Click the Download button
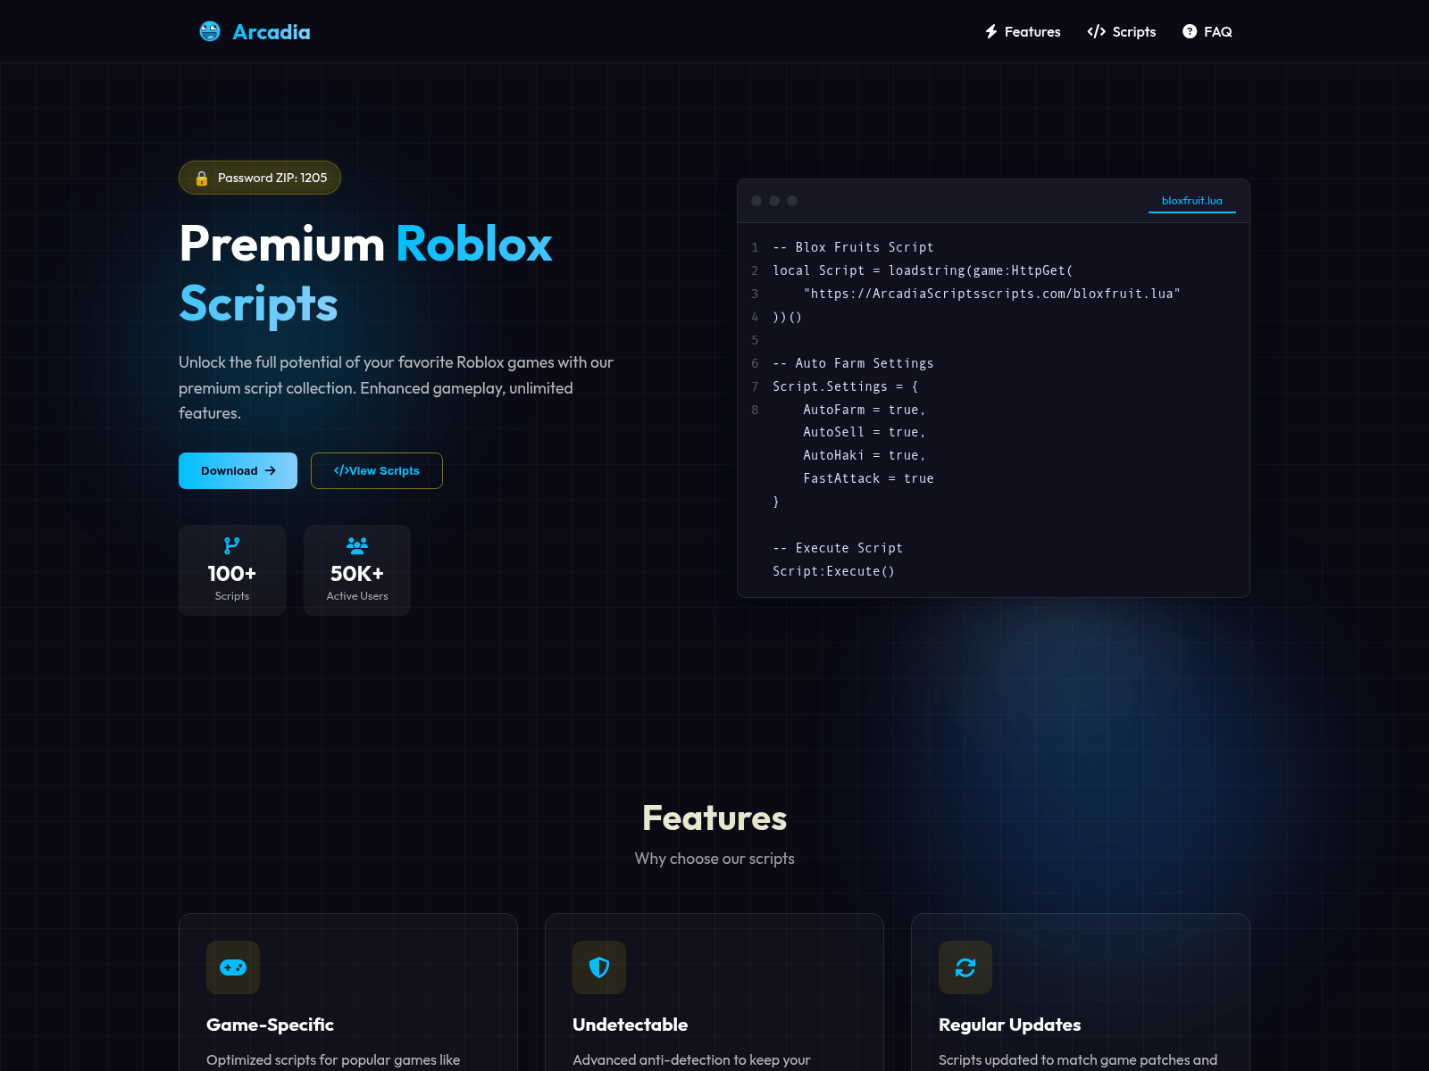Image resolution: width=1429 pixels, height=1071 pixels. pyautogui.click(x=238, y=470)
